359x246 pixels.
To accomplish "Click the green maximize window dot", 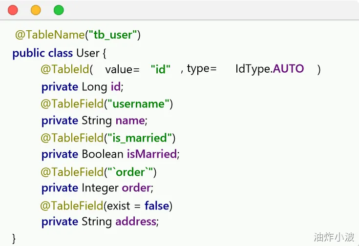I will [x=59, y=10].
